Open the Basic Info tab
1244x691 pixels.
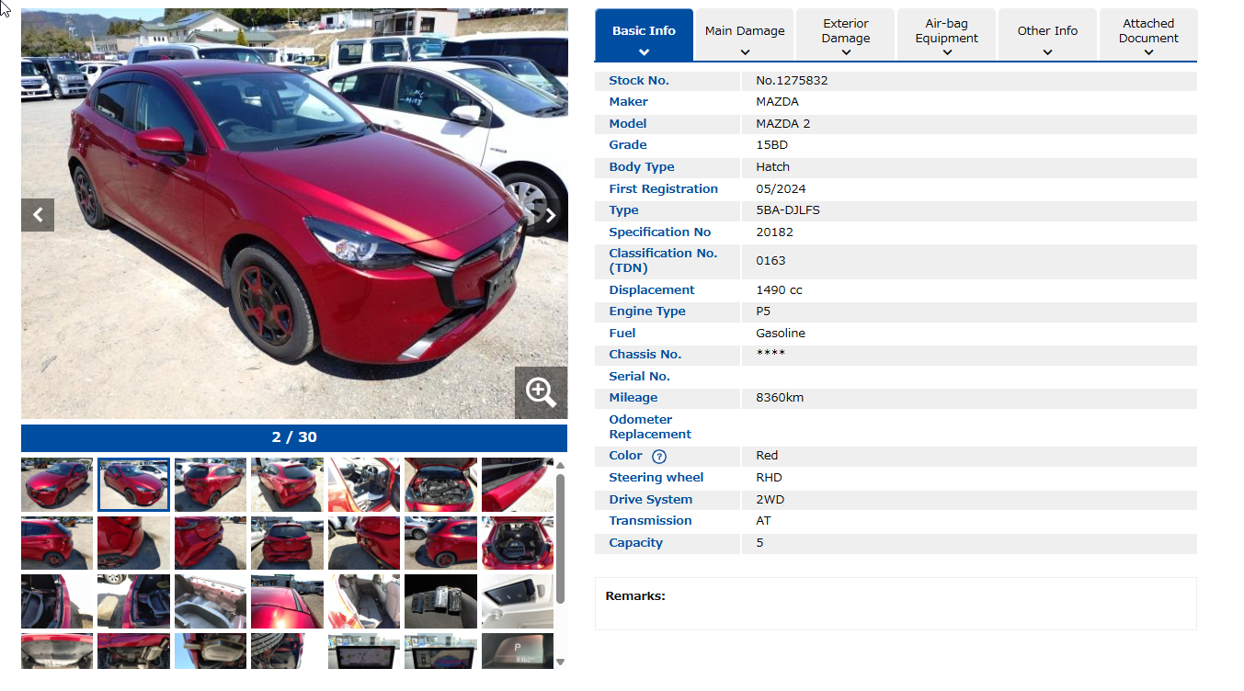pos(644,36)
